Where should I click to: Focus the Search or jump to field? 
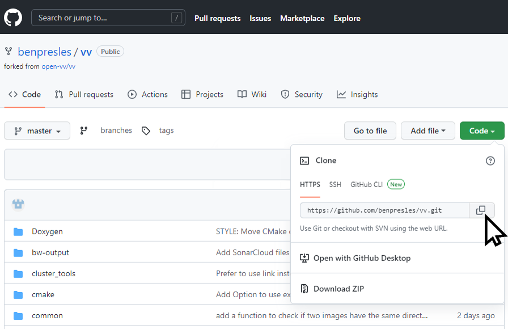tap(108, 18)
